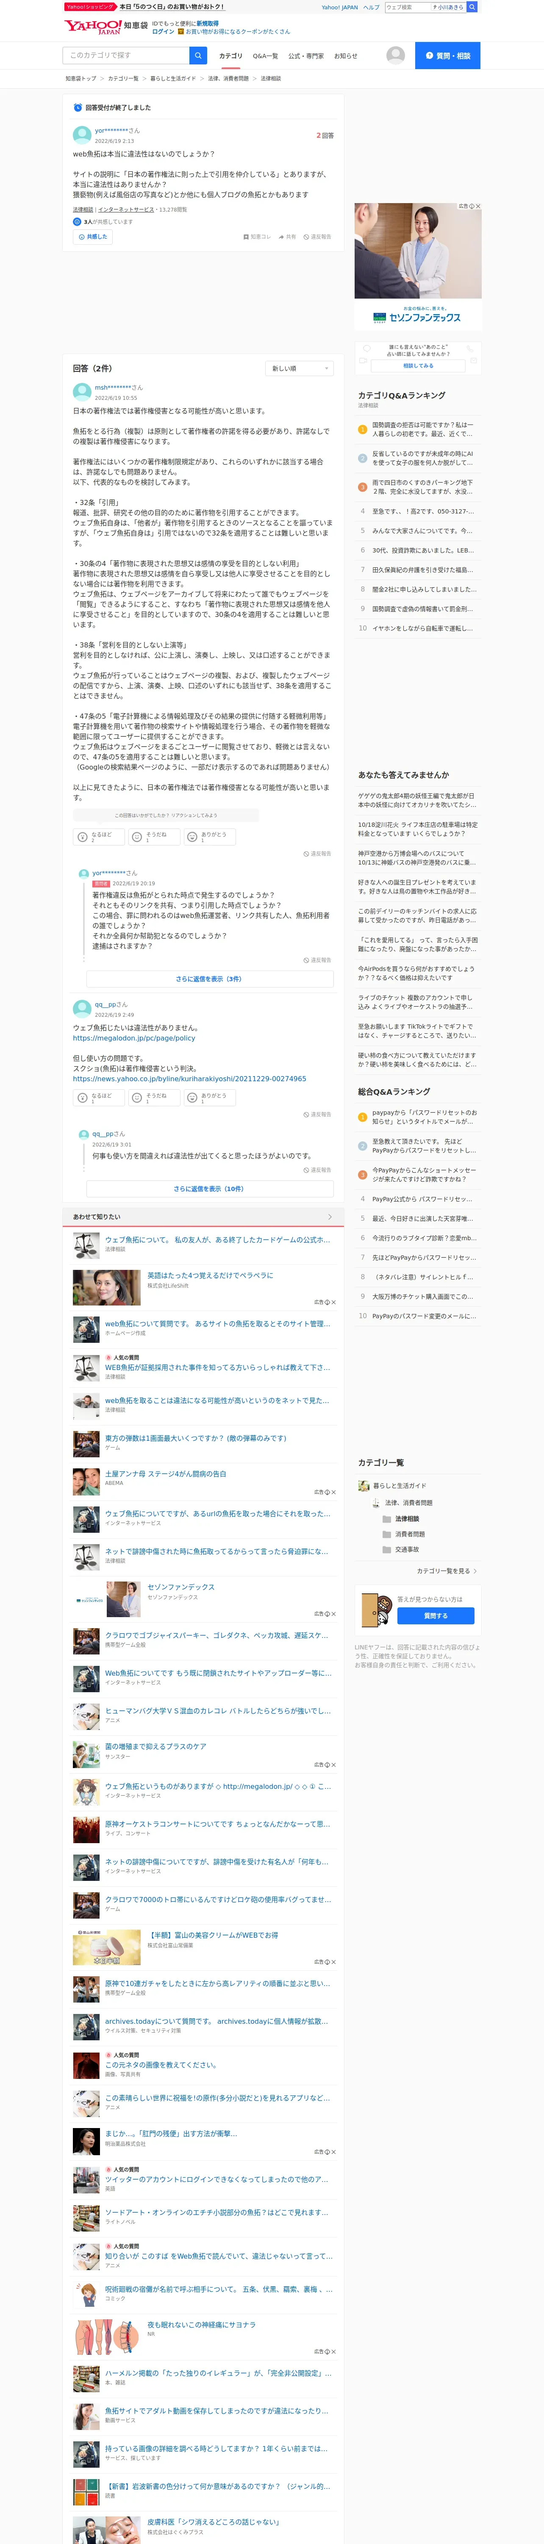Click the セゾンファンデックス ad image
544x2544 pixels.
coord(418,267)
